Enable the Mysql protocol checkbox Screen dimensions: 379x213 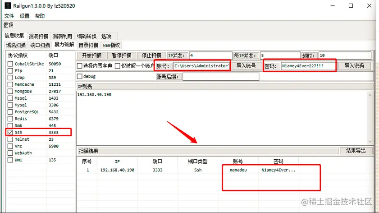point(10,105)
